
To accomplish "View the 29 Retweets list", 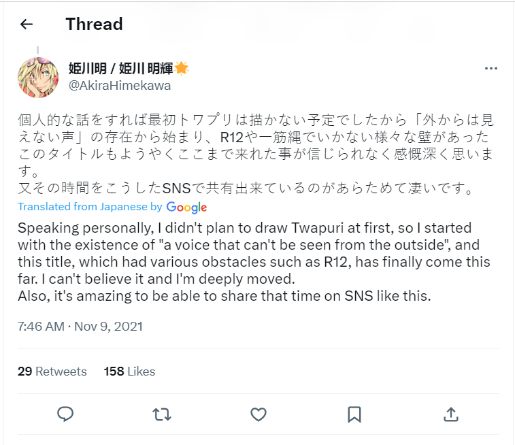I will 52,372.
